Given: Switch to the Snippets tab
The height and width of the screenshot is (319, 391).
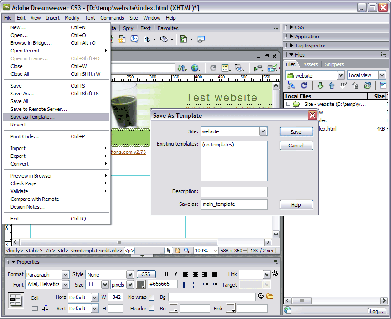Looking at the screenshot, I should (x=334, y=64).
